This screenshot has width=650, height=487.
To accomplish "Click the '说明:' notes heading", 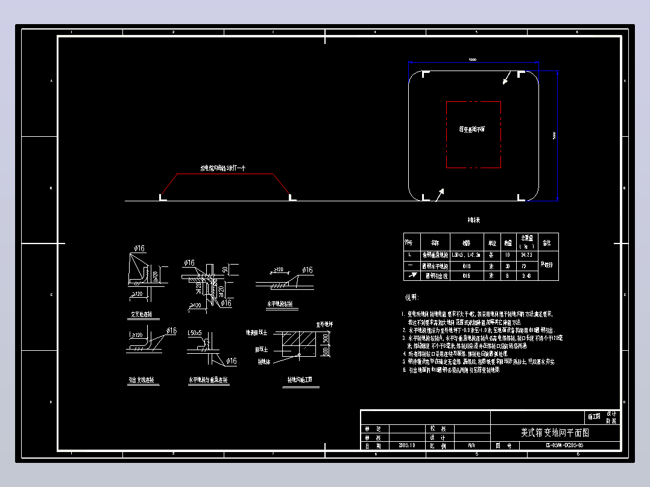I will pyautogui.click(x=412, y=297).
